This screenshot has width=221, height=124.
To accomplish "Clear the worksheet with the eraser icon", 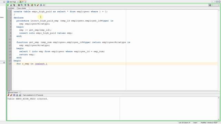I will point(38,5).
